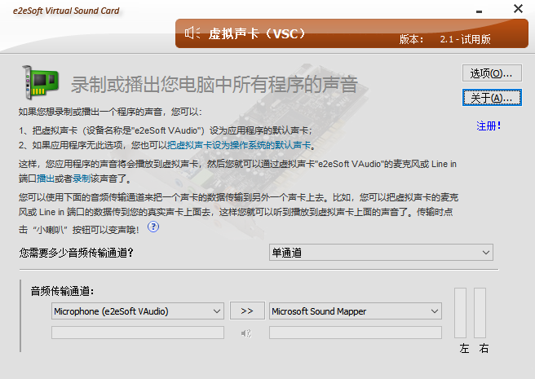The height and width of the screenshot is (379, 535).
Task: Click the 关于(A)... about button
Action: pyautogui.click(x=492, y=98)
